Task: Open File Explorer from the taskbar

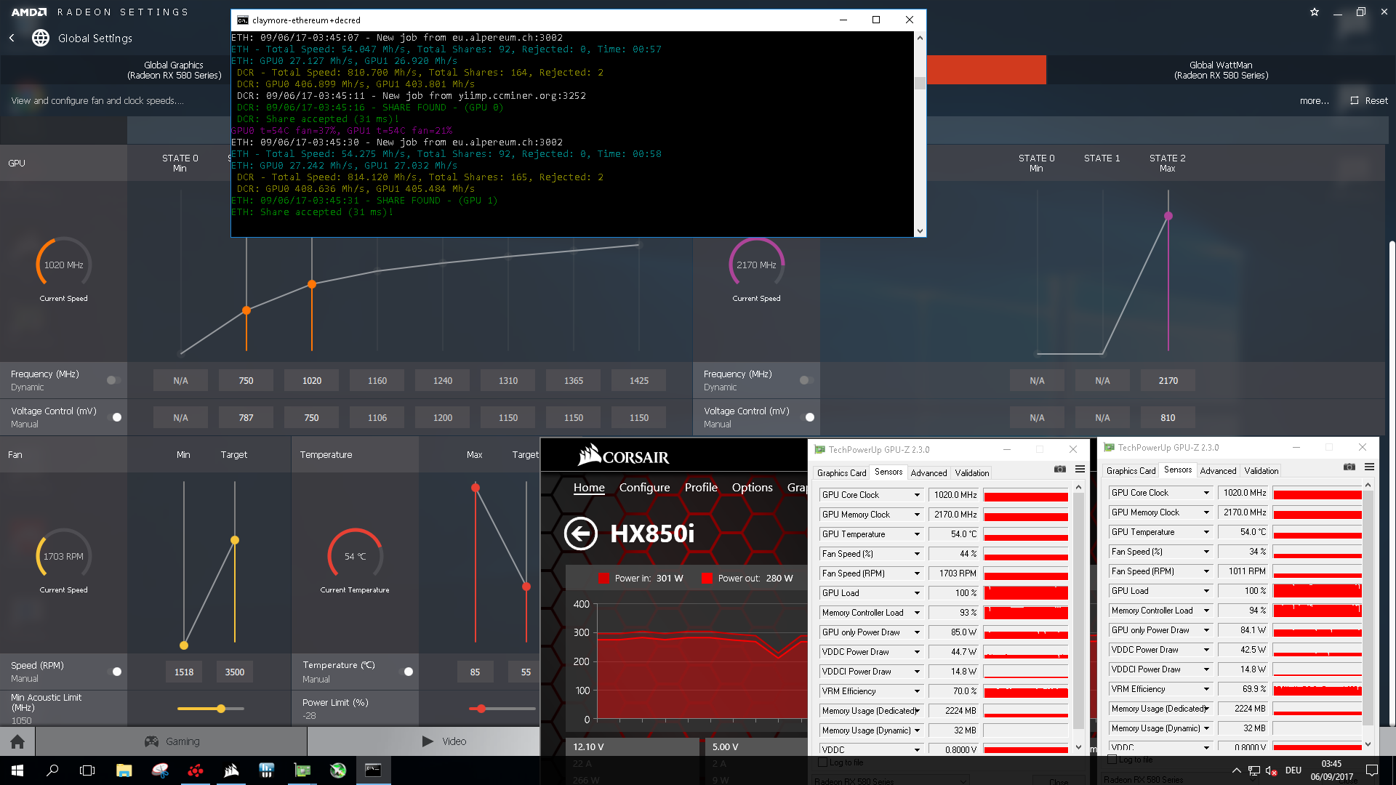Action: (x=124, y=770)
